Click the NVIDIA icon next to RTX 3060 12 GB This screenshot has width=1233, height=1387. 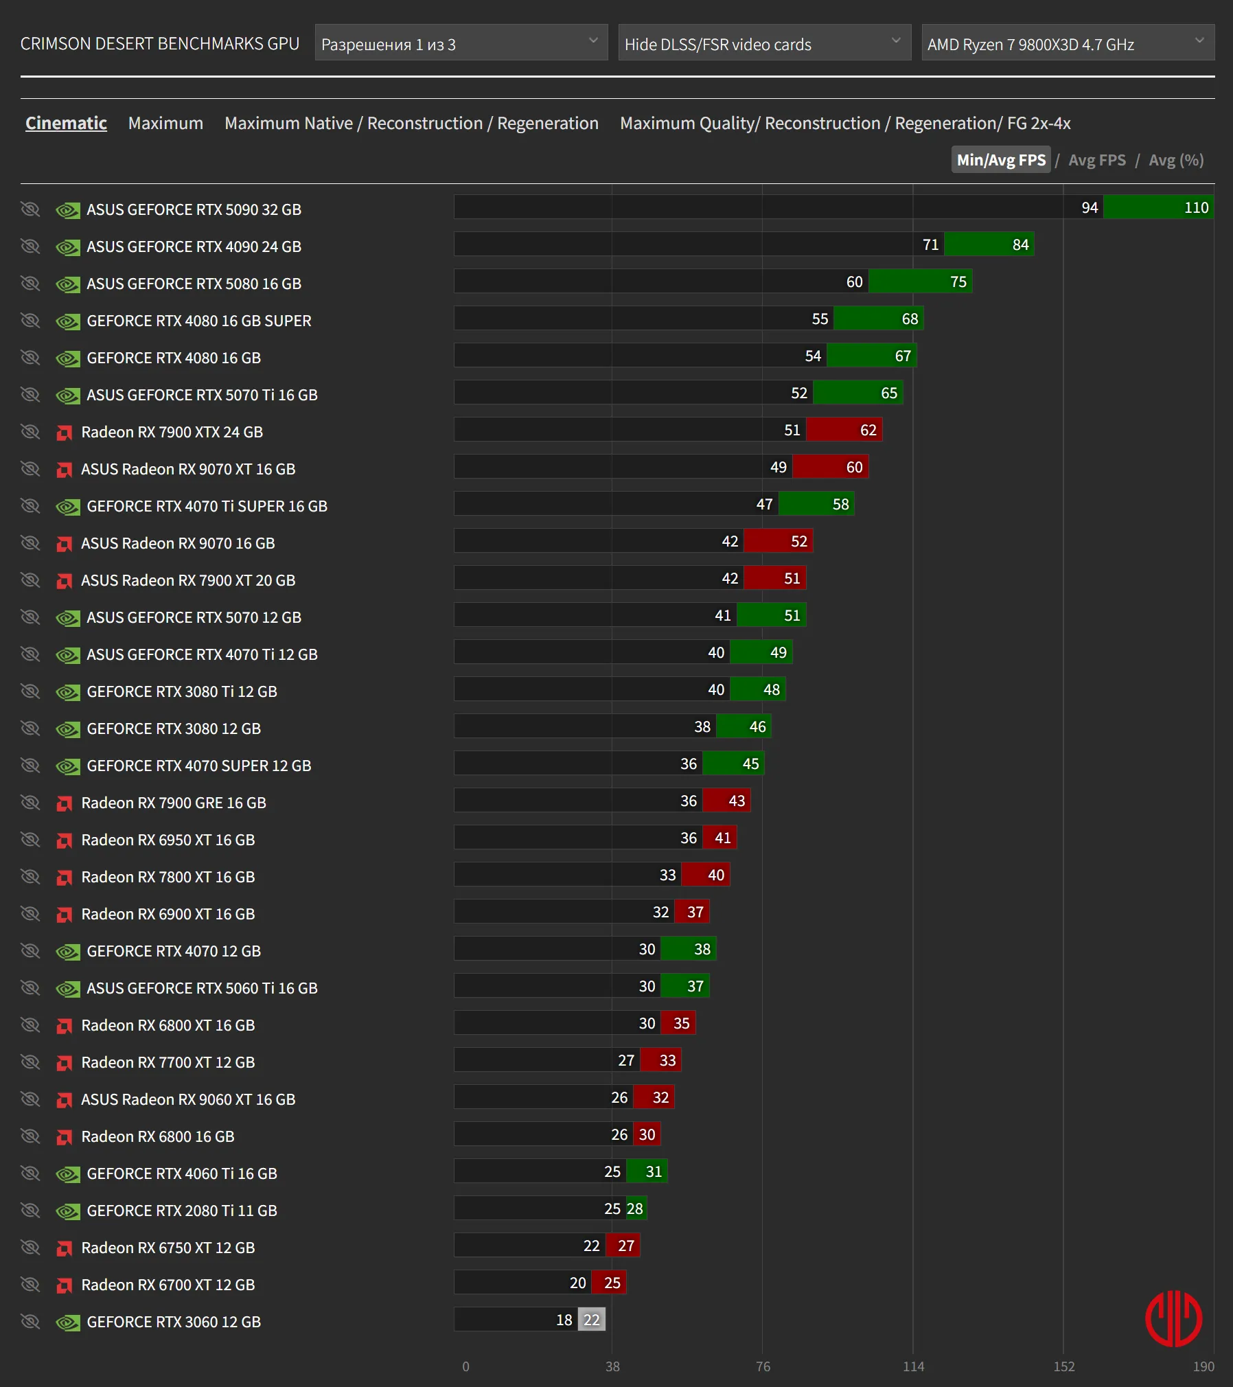pos(67,1322)
